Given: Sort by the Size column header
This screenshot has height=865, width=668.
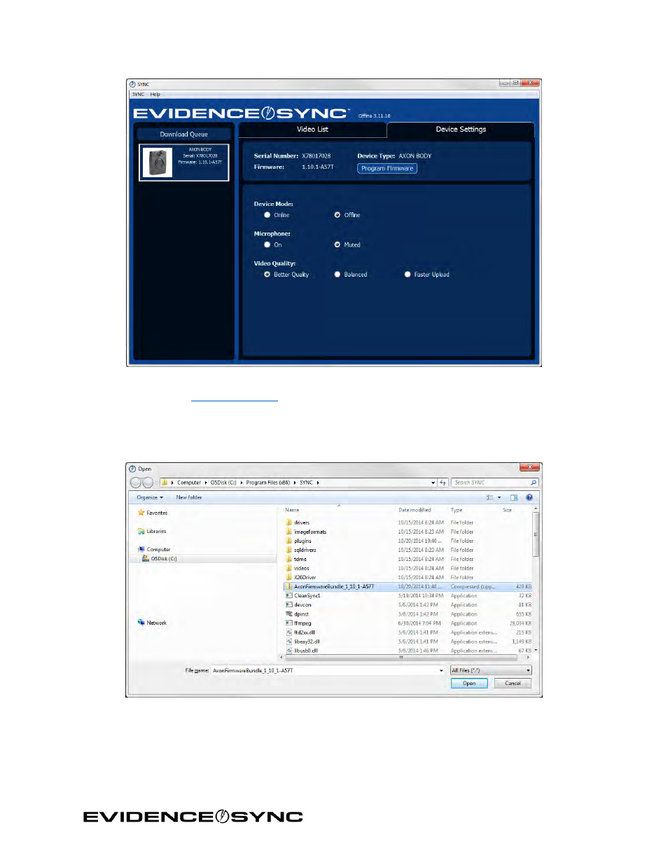Looking at the screenshot, I should (507, 510).
